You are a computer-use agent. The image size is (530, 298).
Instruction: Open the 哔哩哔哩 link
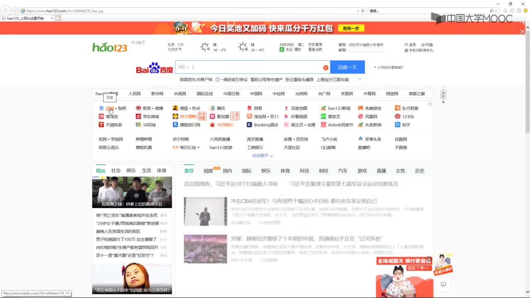(144, 139)
